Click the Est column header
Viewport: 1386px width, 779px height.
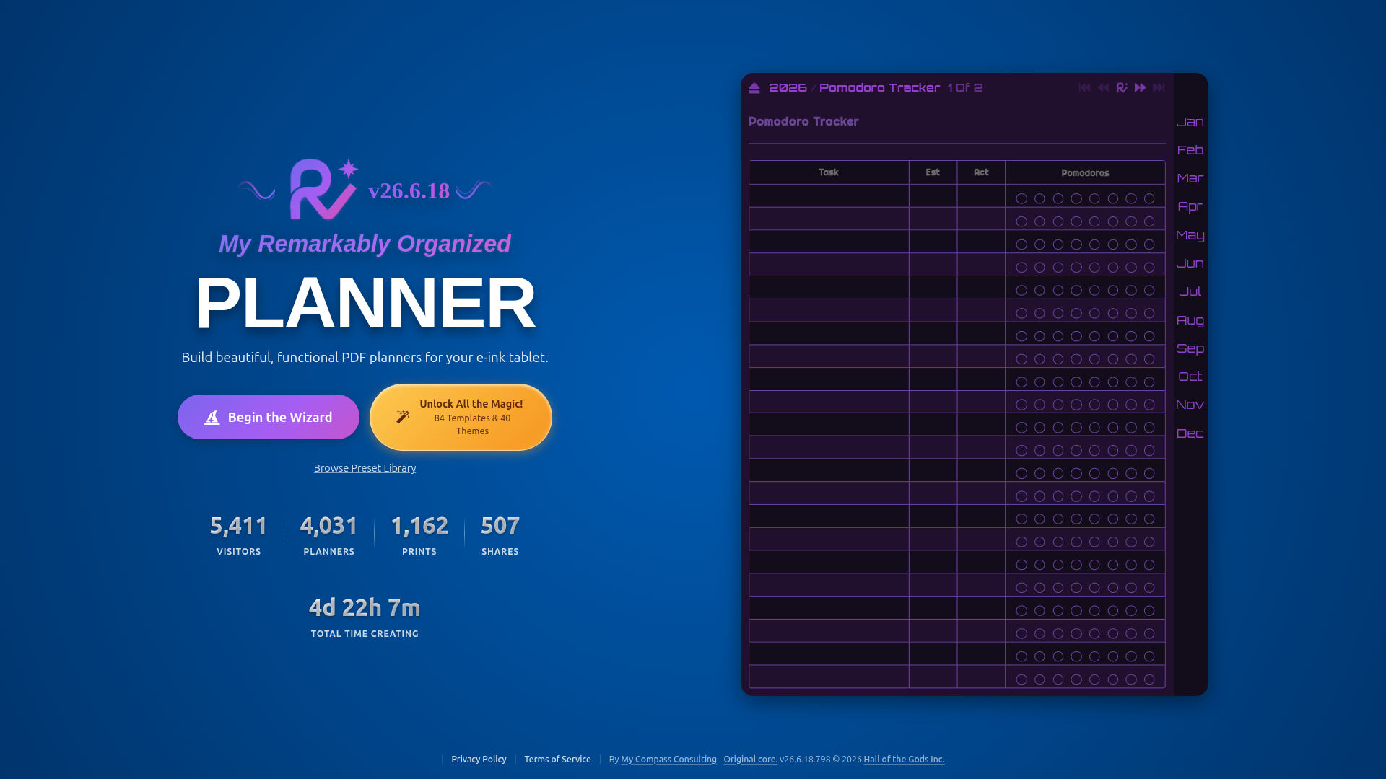[x=933, y=172]
